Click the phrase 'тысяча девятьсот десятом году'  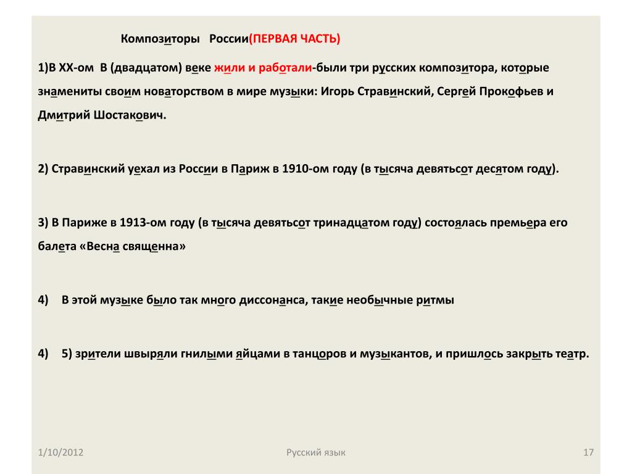click(463, 168)
